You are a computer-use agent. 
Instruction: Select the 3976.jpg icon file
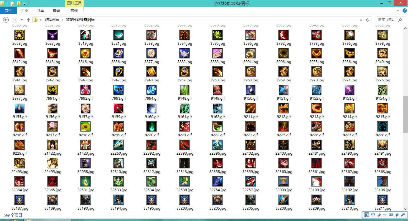click(382, 72)
